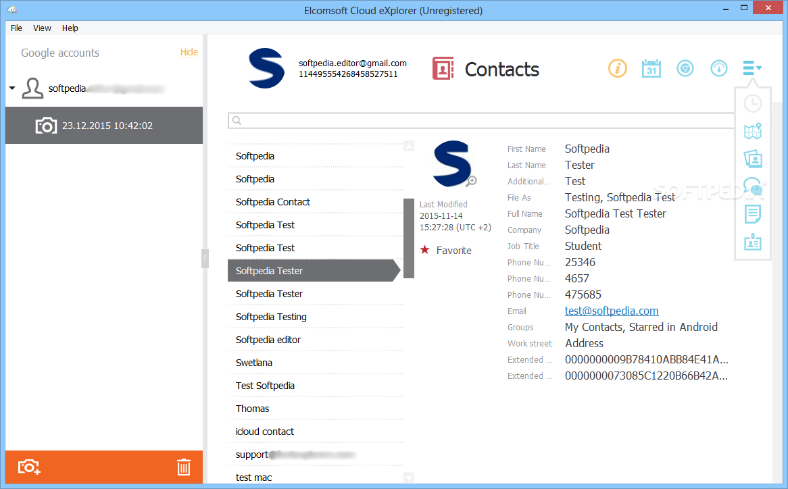The height and width of the screenshot is (489, 788).
Task: Click Extended value 0000000073085C1220B66B42A...
Action: [x=646, y=376]
